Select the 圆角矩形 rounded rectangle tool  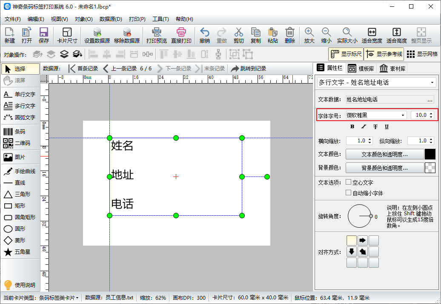click(20, 217)
